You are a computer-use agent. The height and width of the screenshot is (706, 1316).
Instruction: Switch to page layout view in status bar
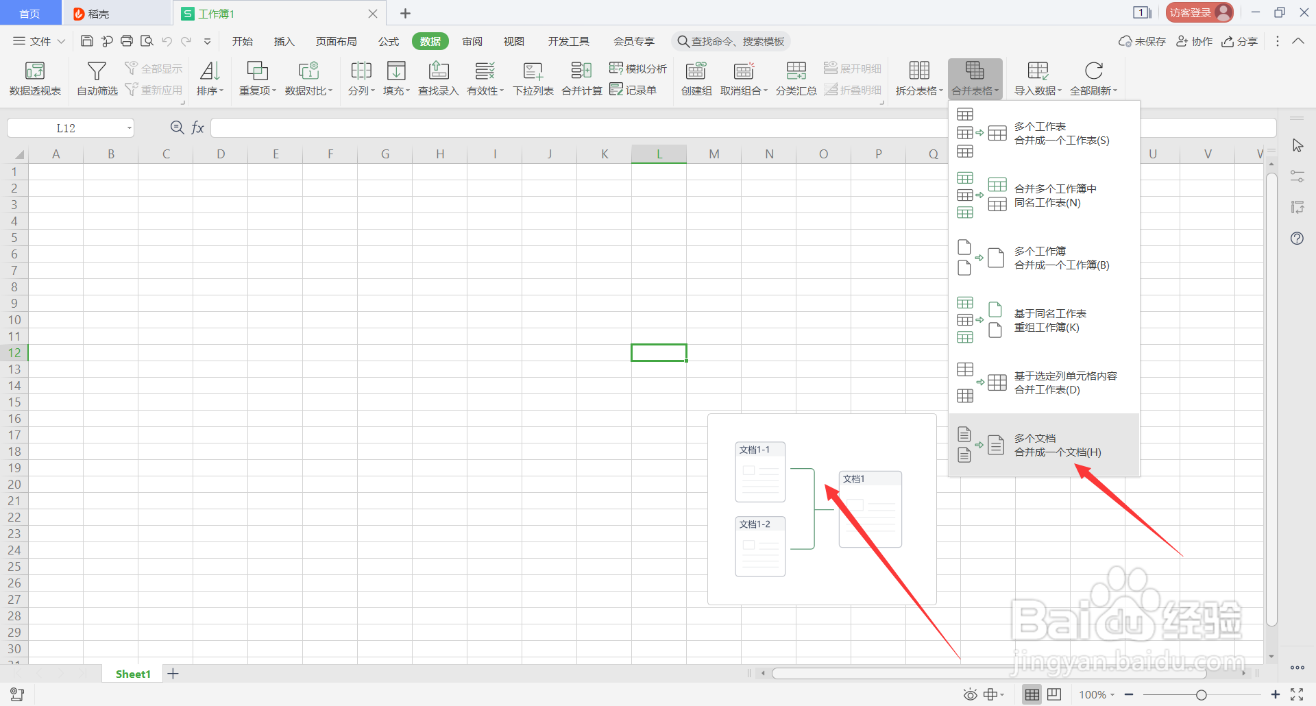click(1054, 694)
